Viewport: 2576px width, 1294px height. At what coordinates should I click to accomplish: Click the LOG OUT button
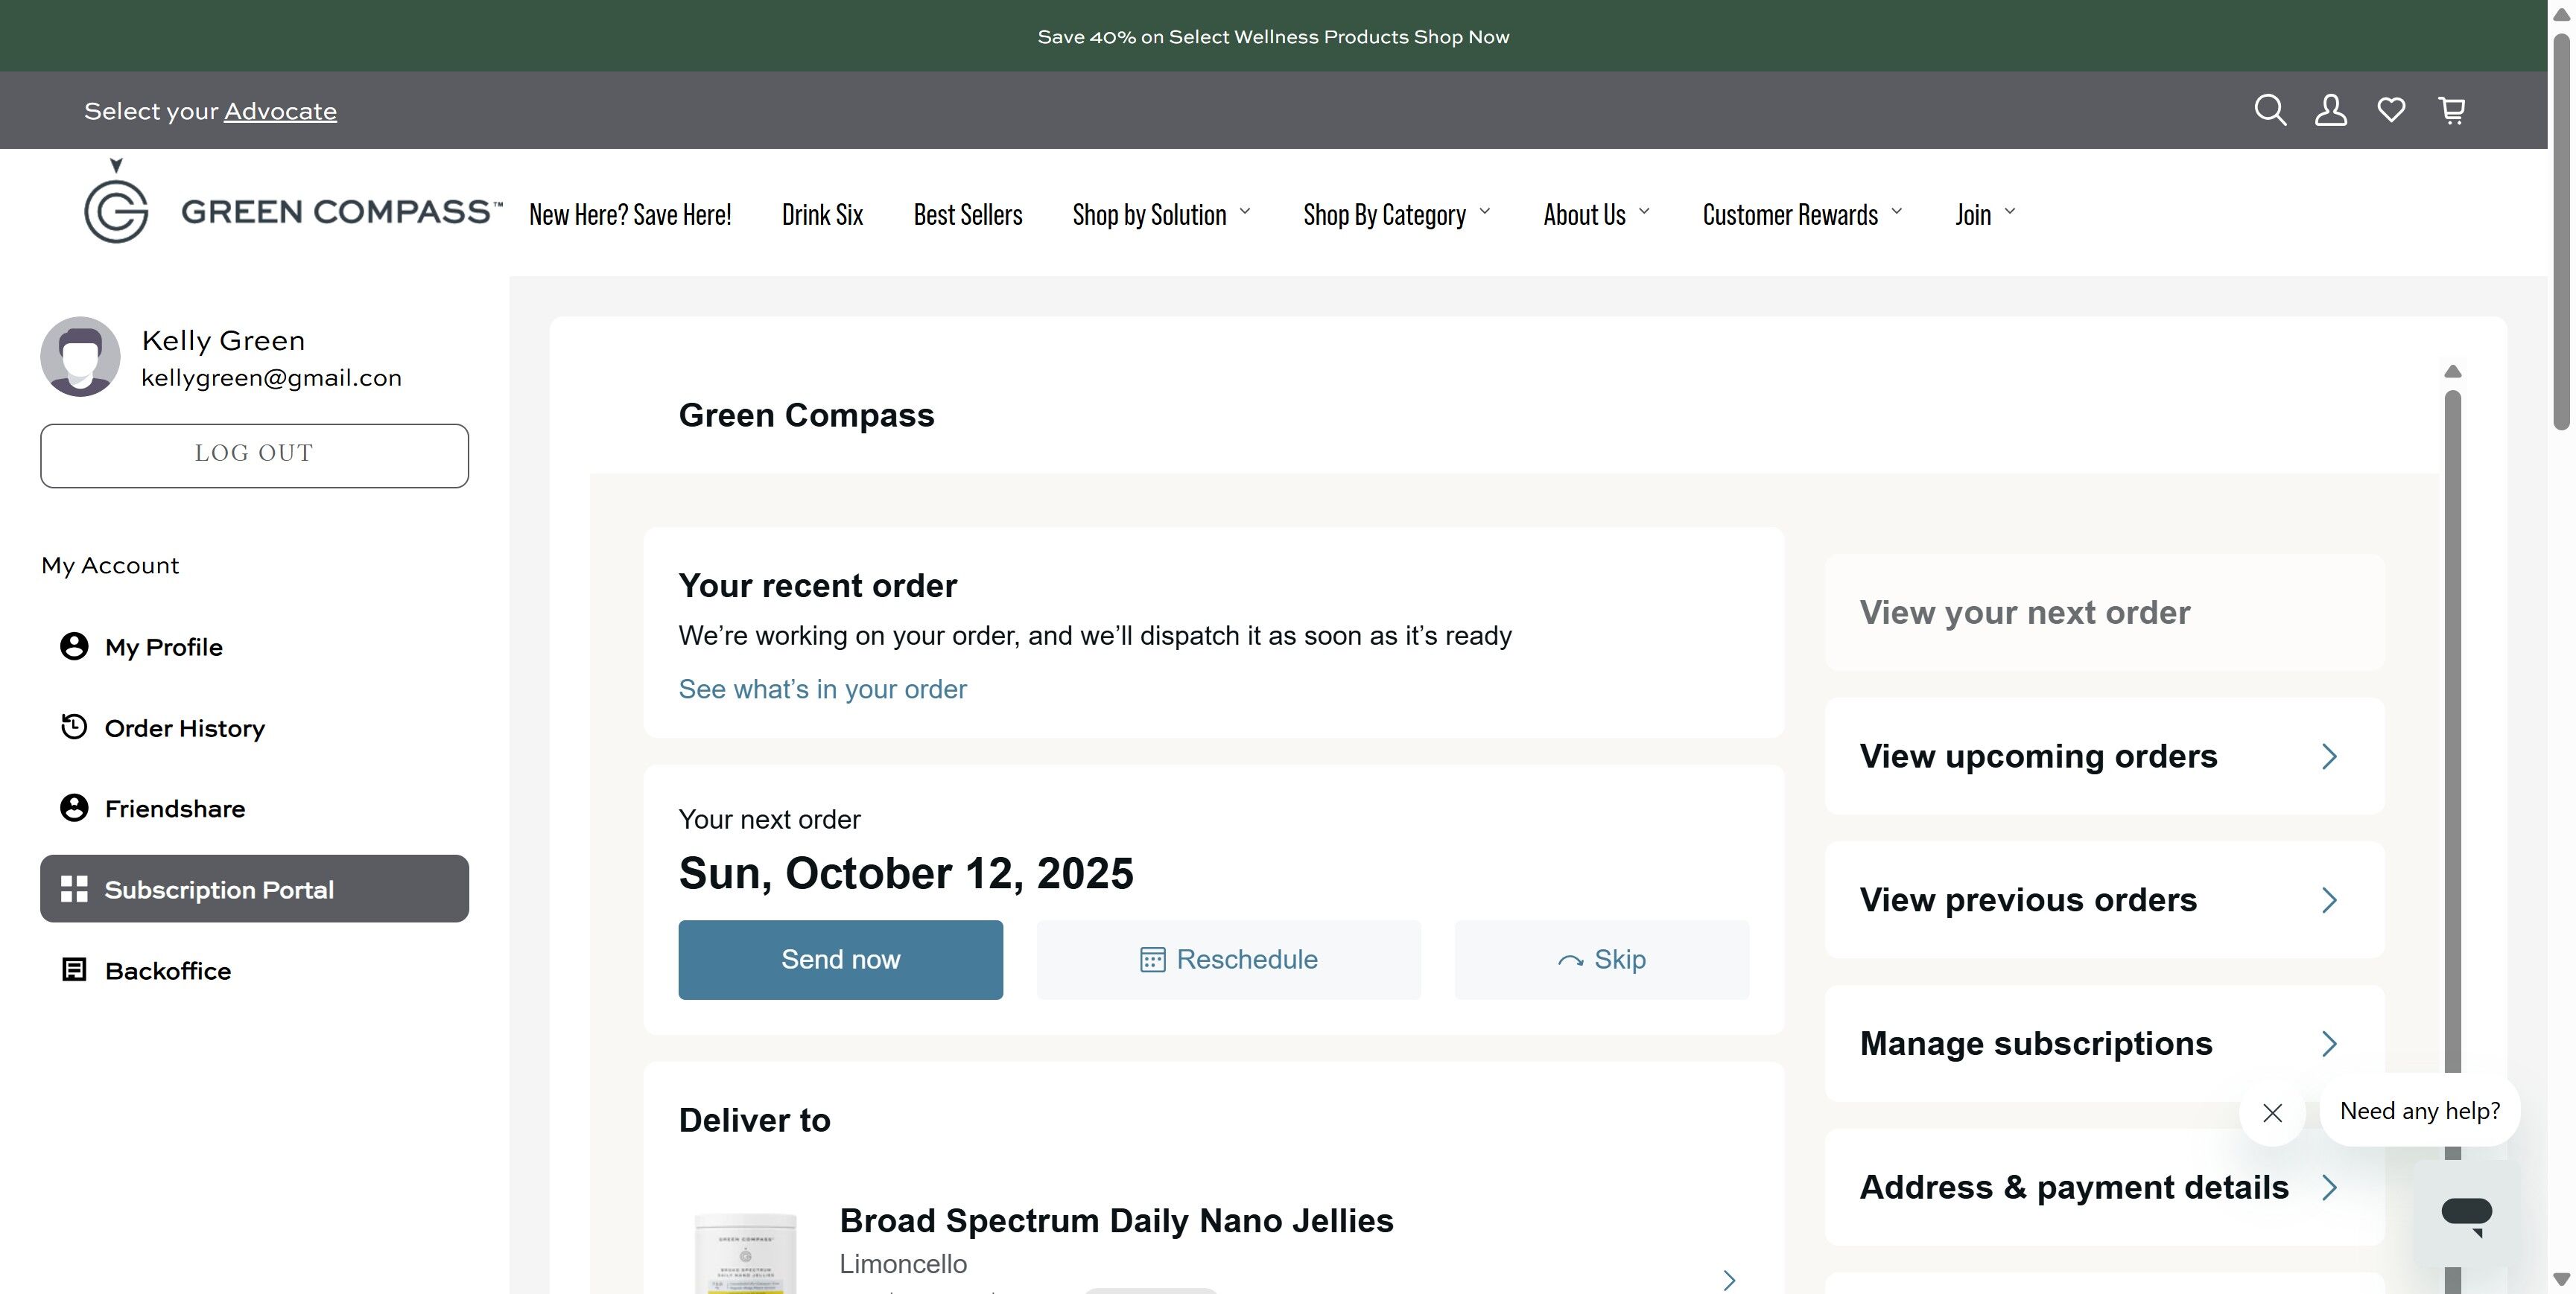point(254,456)
